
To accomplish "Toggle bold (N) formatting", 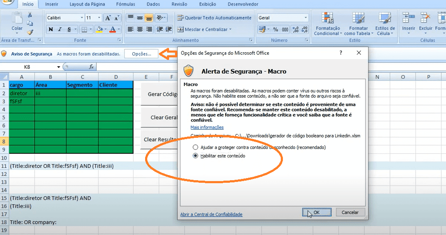I will (x=51, y=29).
